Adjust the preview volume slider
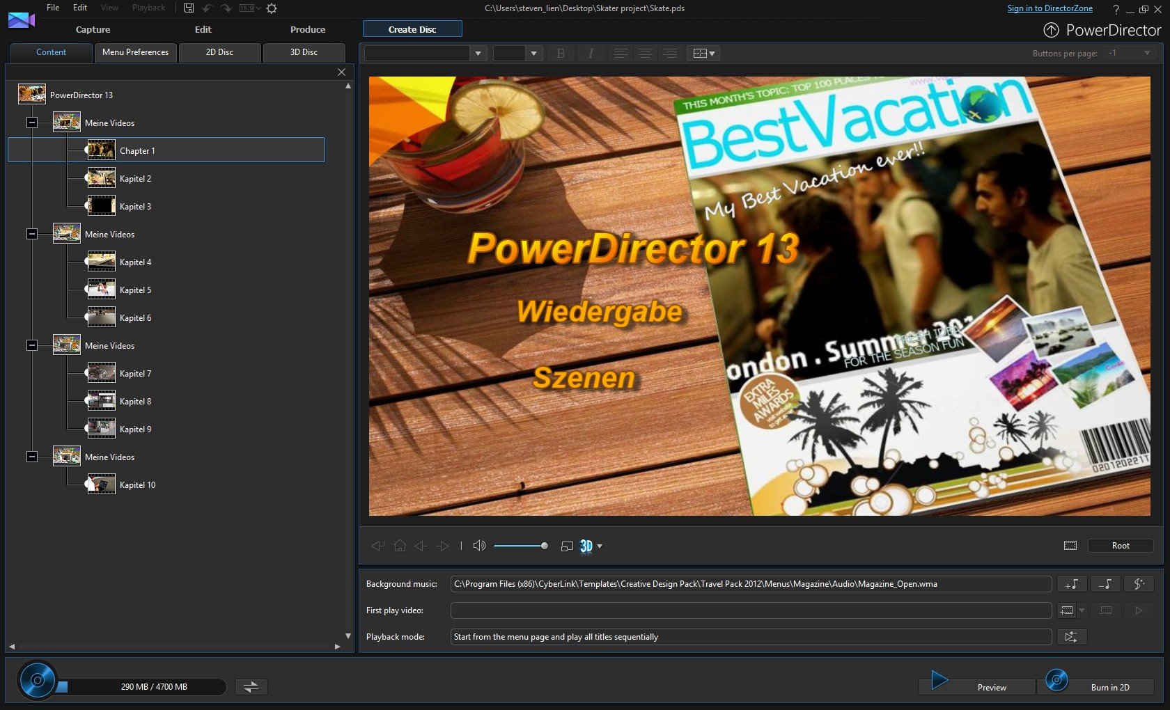 pyautogui.click(x=520, y=546)
